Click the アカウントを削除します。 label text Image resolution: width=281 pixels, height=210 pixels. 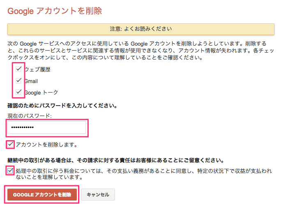[x=46, y=145]
